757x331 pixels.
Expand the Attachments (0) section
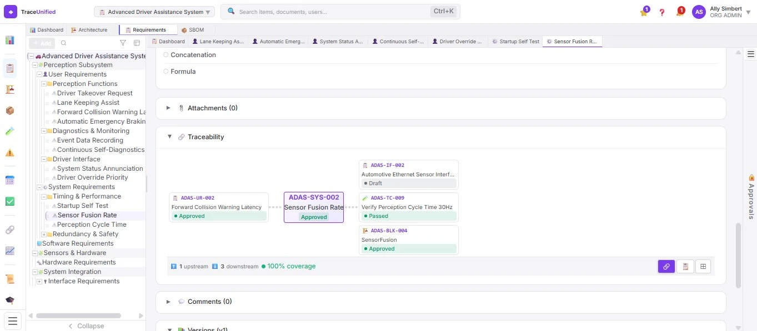168,108
